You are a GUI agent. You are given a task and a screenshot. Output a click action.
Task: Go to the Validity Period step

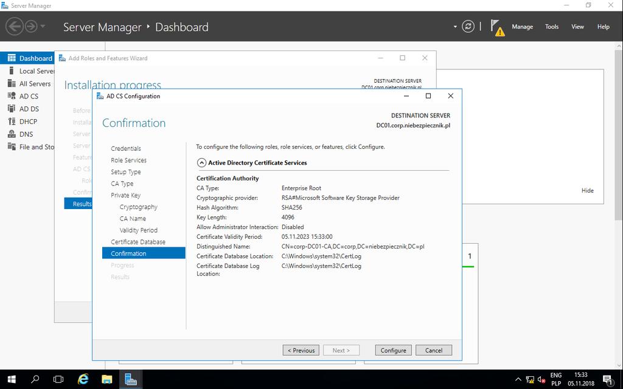click(x=138, y=230)
